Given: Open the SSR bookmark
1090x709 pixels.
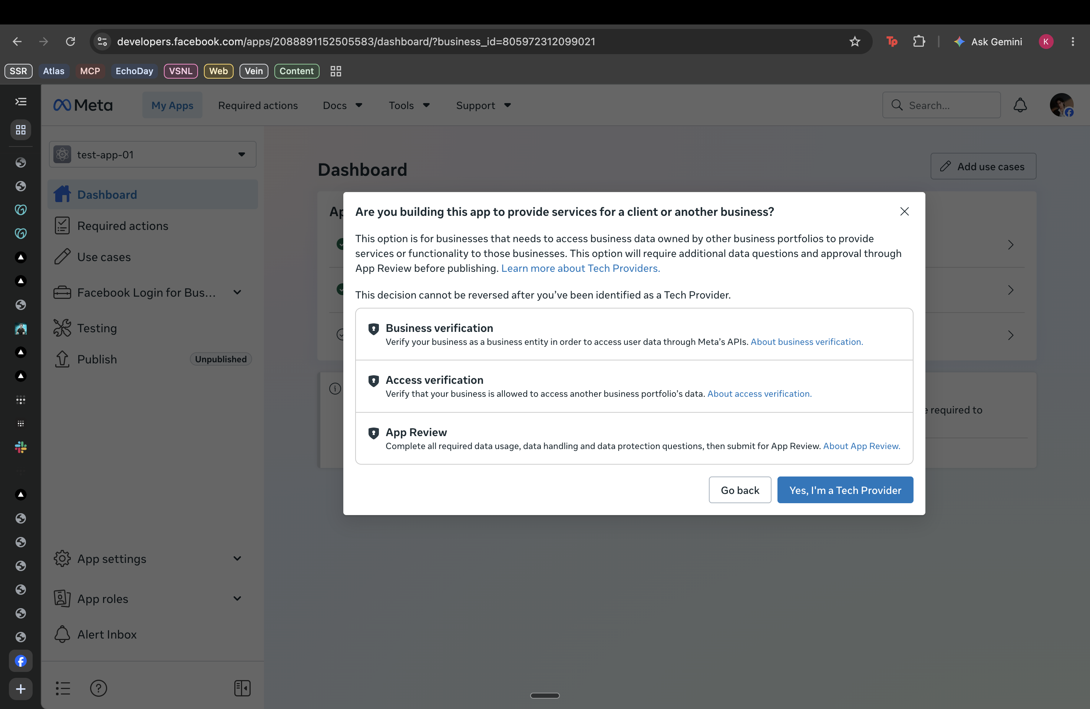Looking at the screenshot, I should [x=18, y=71].
